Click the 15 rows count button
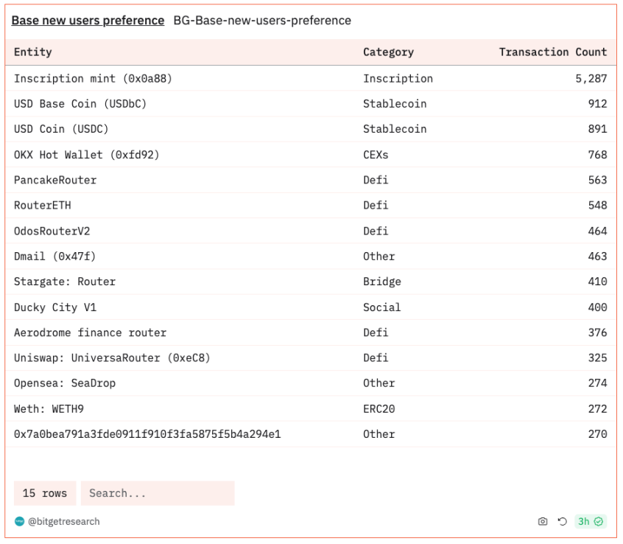This screenshot has width=623, height=544. point(45,493)
